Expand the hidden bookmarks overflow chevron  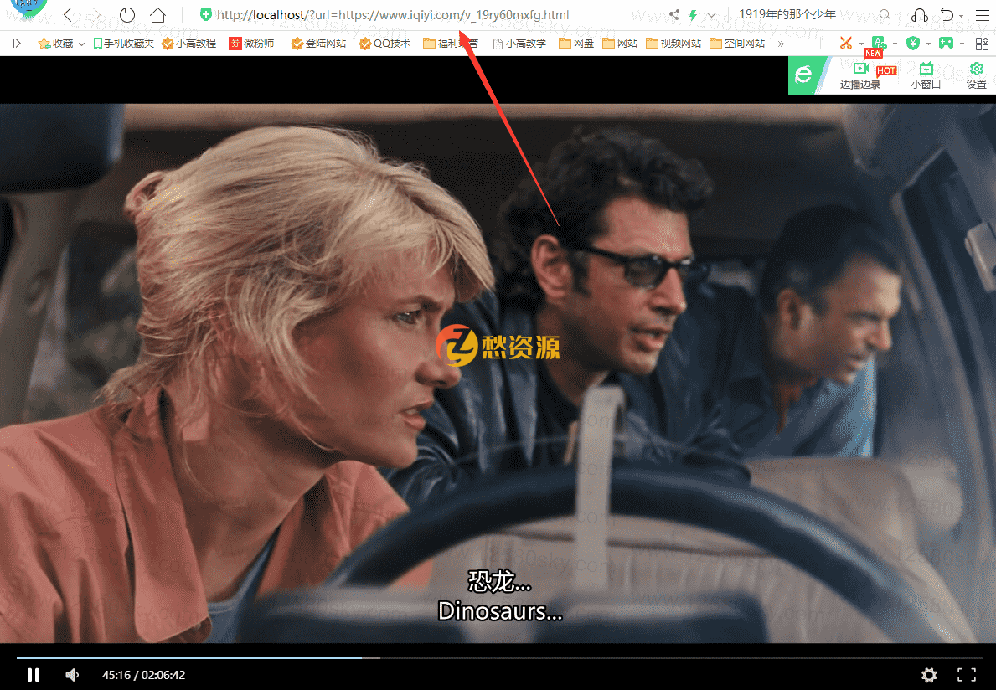point(781,44)
